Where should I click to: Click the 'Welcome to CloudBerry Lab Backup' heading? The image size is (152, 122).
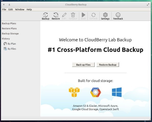coord(95,40)
